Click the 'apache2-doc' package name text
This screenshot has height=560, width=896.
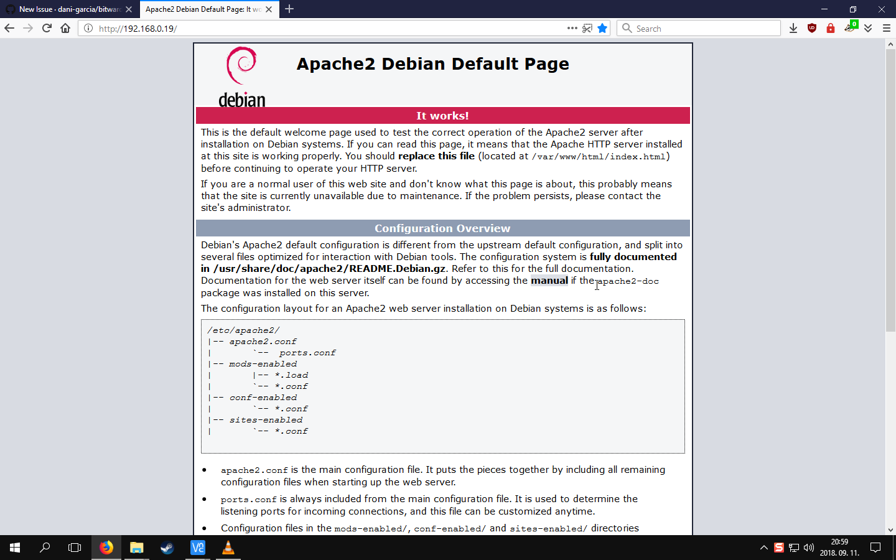(628, 281)
